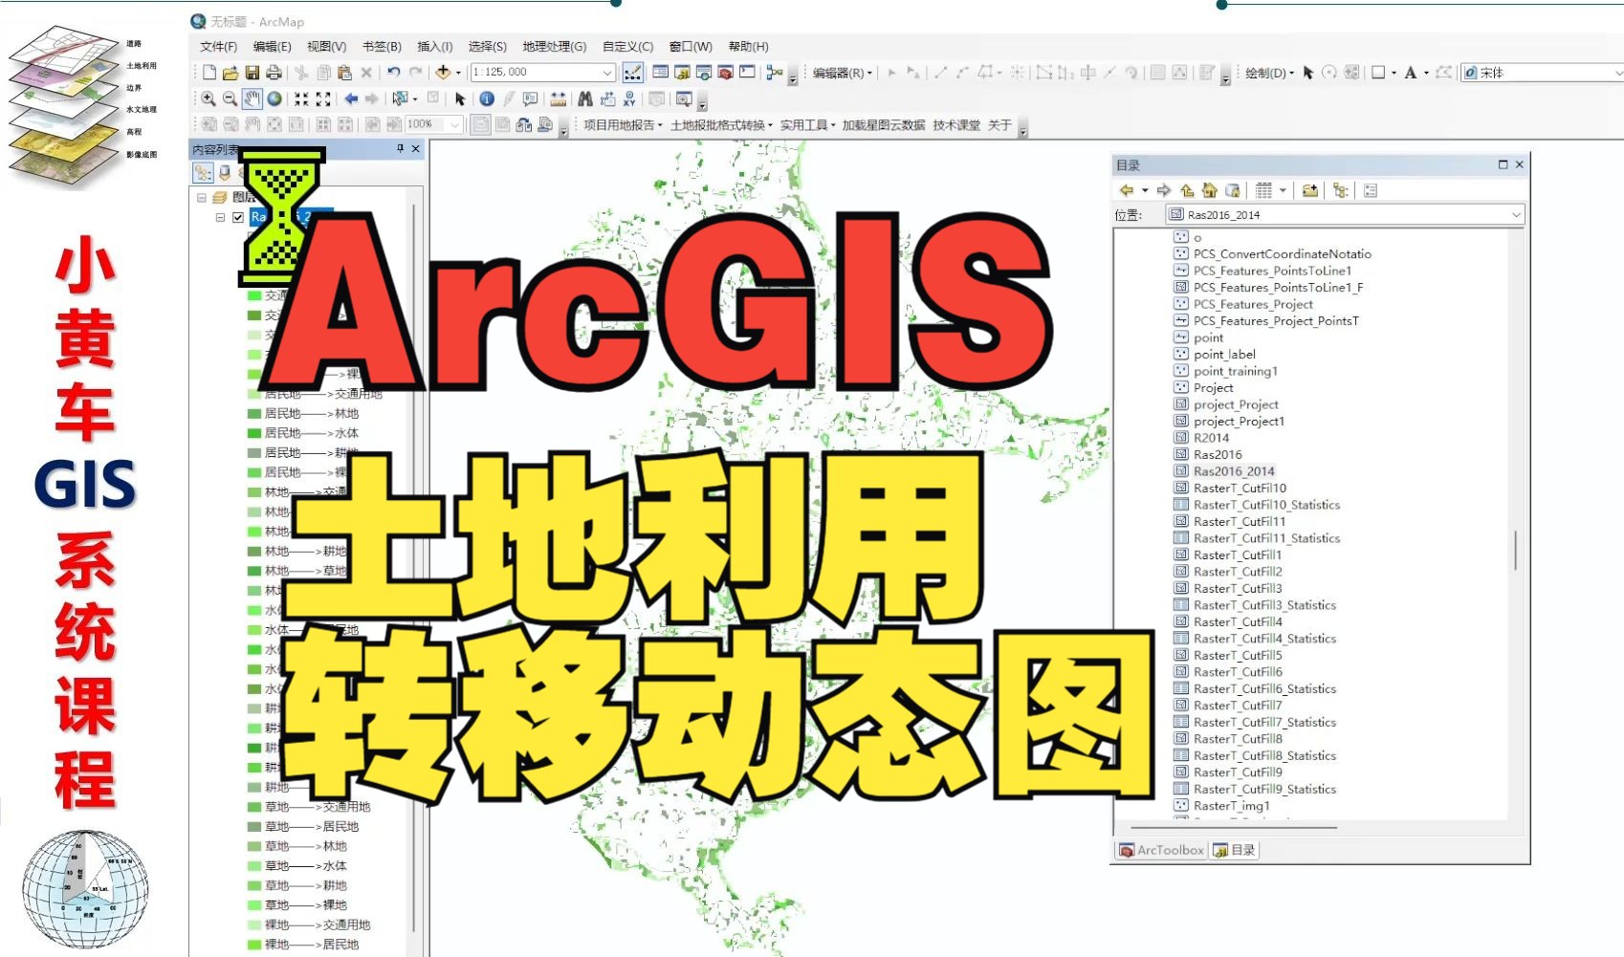
Task: Open the Python window icon
Action: tap(748, 73)
